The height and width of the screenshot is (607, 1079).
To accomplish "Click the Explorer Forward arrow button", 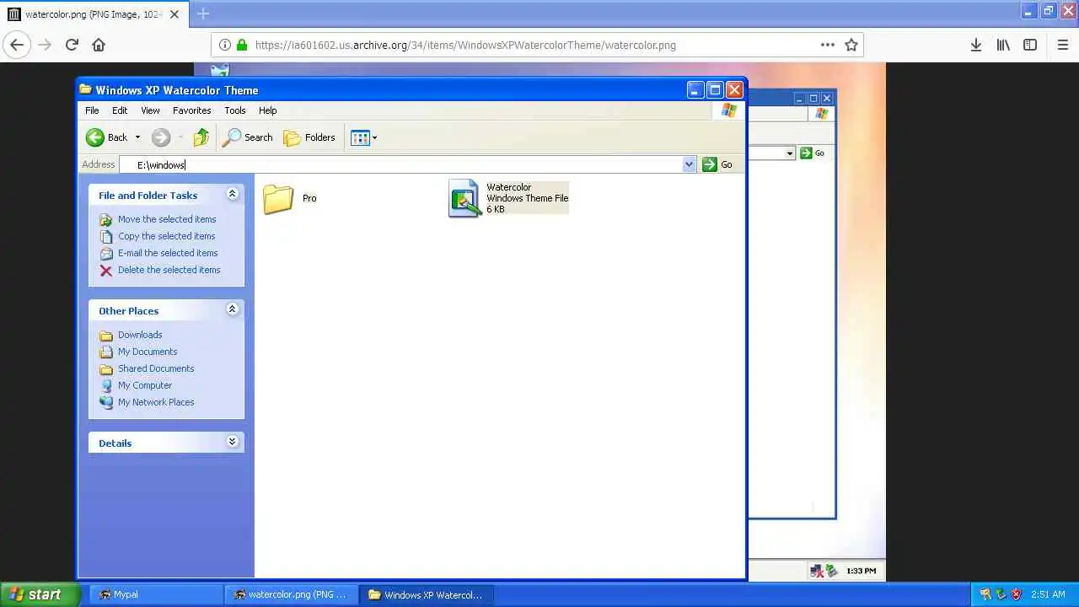I will point(161,137).
